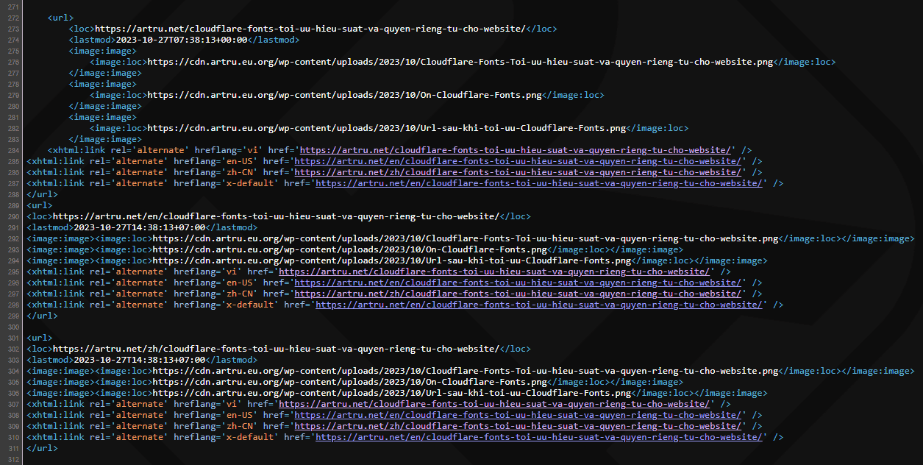Screen dimensions: 923x465
Task: Follow the 'zh-CN' href URL on line 297
Action: tap(517, 294)
